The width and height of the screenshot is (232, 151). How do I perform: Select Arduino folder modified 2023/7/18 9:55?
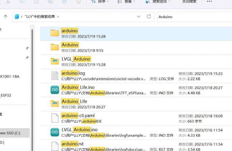(x=136, y=48)
